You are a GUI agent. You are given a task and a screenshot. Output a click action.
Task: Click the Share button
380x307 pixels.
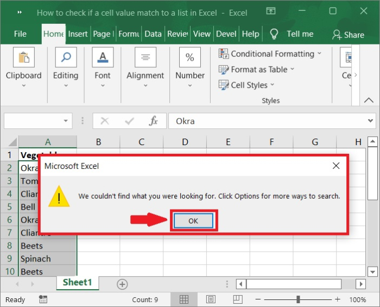pyautogui.click(x=348, y=35)
